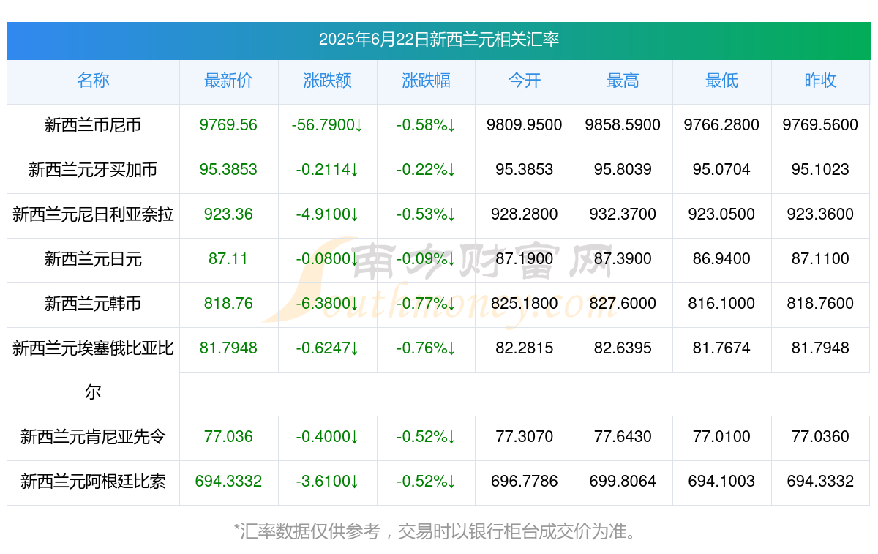Click the title '2025年6月22日新西兰元相关汇率'
878x554 pixels.
(439, 40)
